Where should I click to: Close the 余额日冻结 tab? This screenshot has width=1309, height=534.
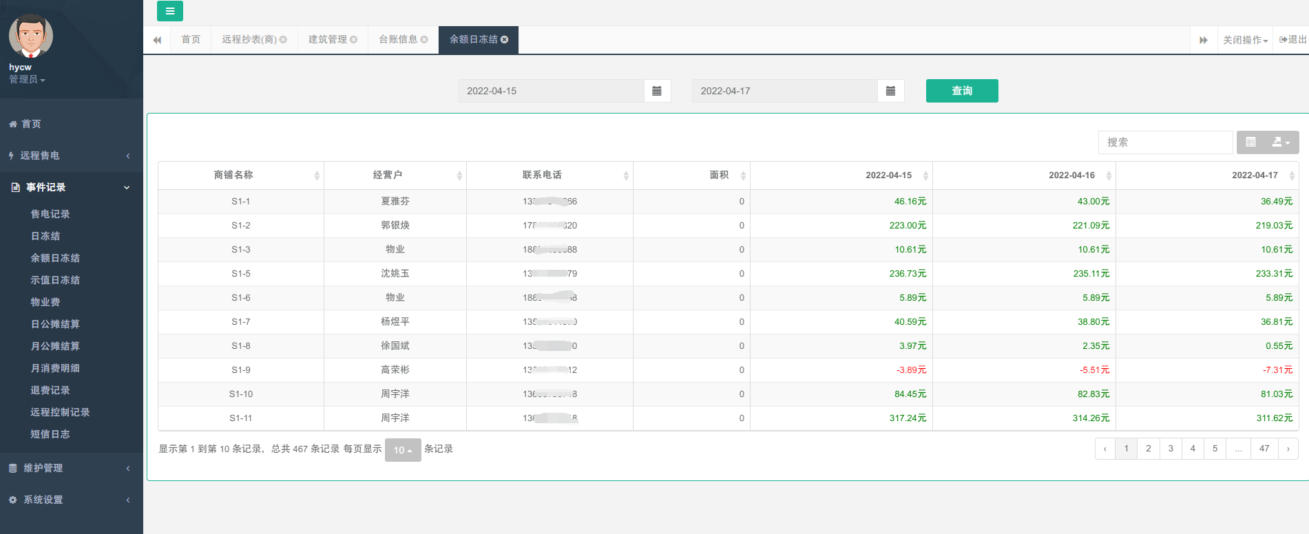click(505, 40)
